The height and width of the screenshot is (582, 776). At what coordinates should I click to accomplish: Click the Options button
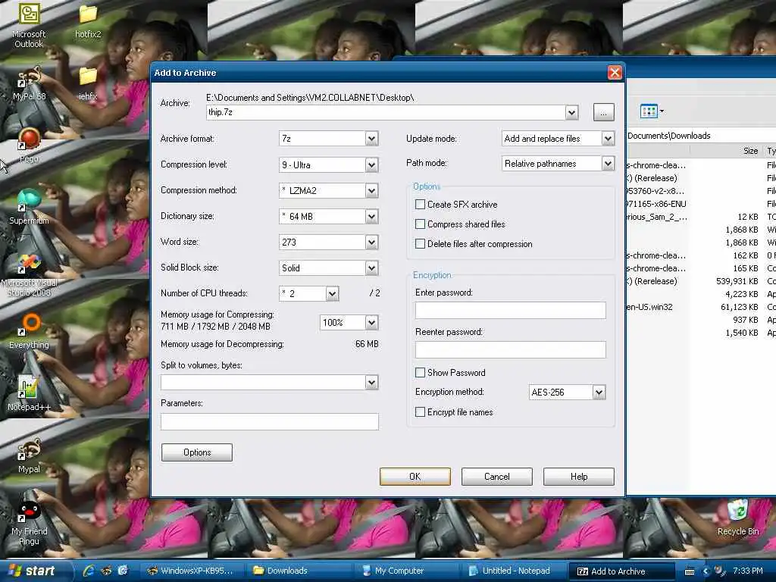tap(197, 452)
